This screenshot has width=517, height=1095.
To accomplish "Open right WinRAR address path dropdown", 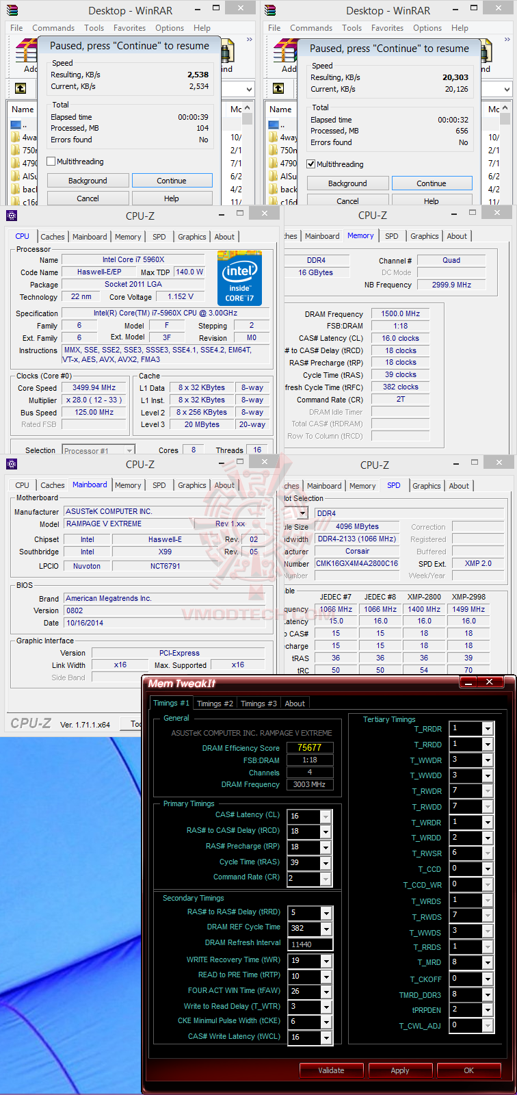I will pos(507,90).
